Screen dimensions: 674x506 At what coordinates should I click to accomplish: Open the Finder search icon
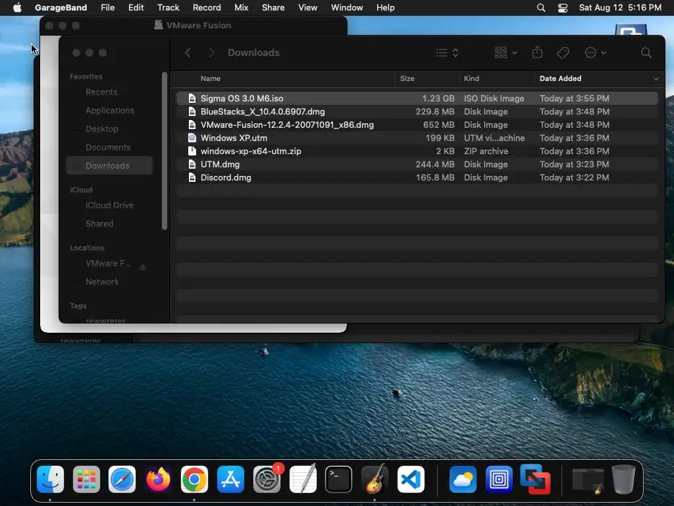tap(646, 53)
